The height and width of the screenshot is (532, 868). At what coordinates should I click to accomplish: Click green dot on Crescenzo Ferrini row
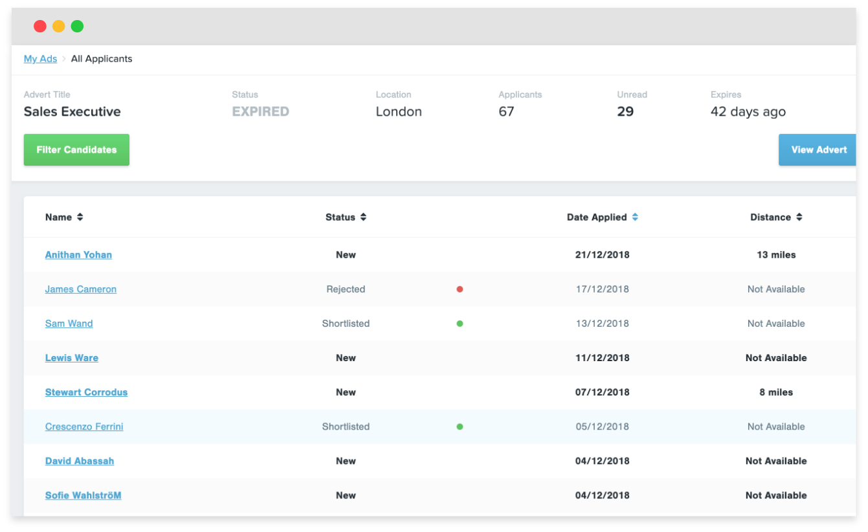(460, 427)
